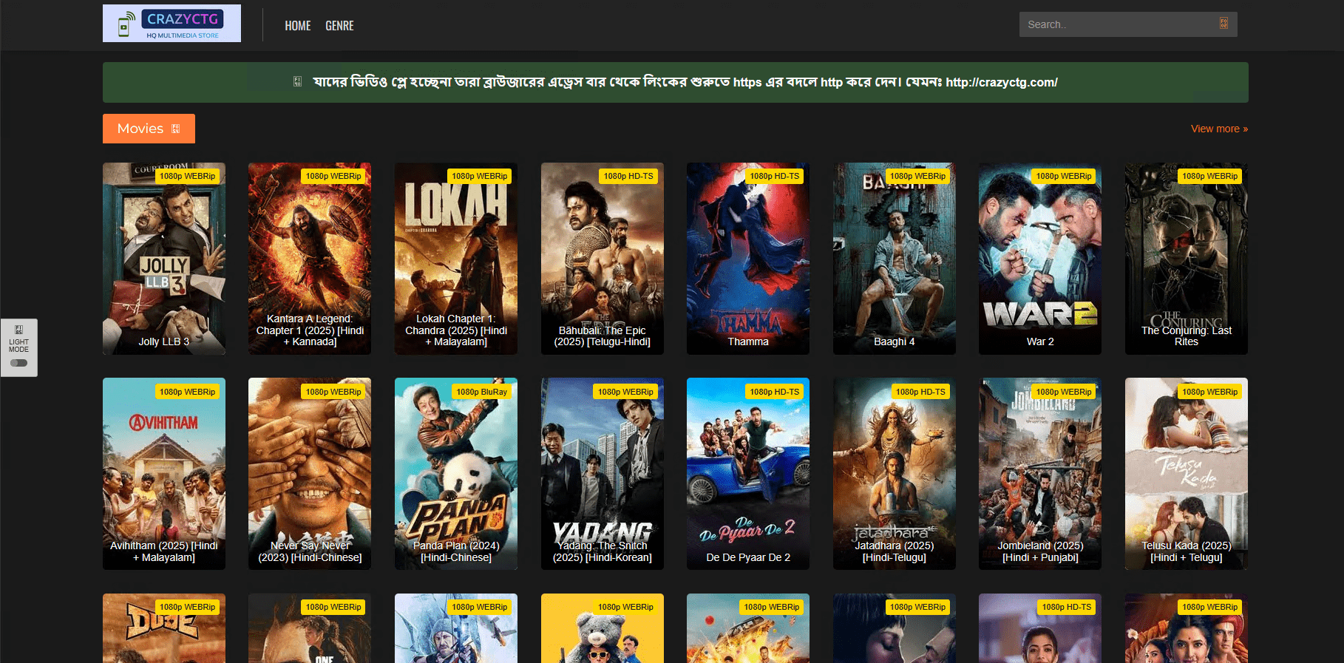Click the 1080p BluRay badge on Panda Plan
The image size is (1344, 663).
(x=481, y=392)
